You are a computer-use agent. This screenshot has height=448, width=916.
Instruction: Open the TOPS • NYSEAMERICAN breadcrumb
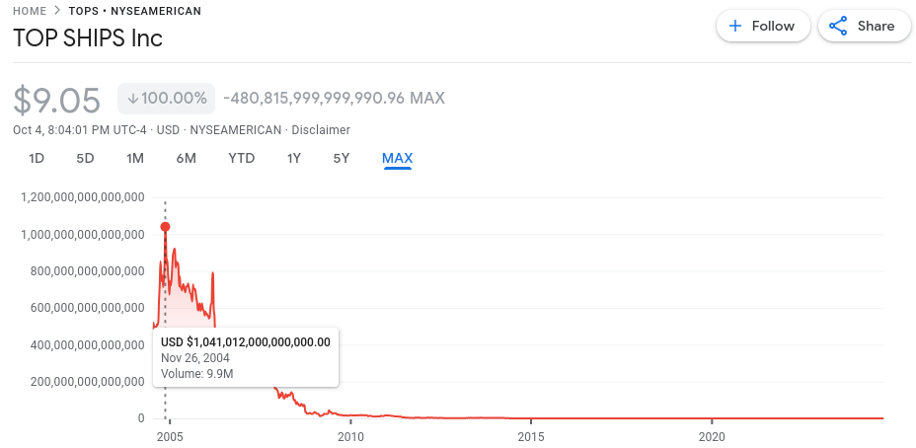[x=135, y=11]
